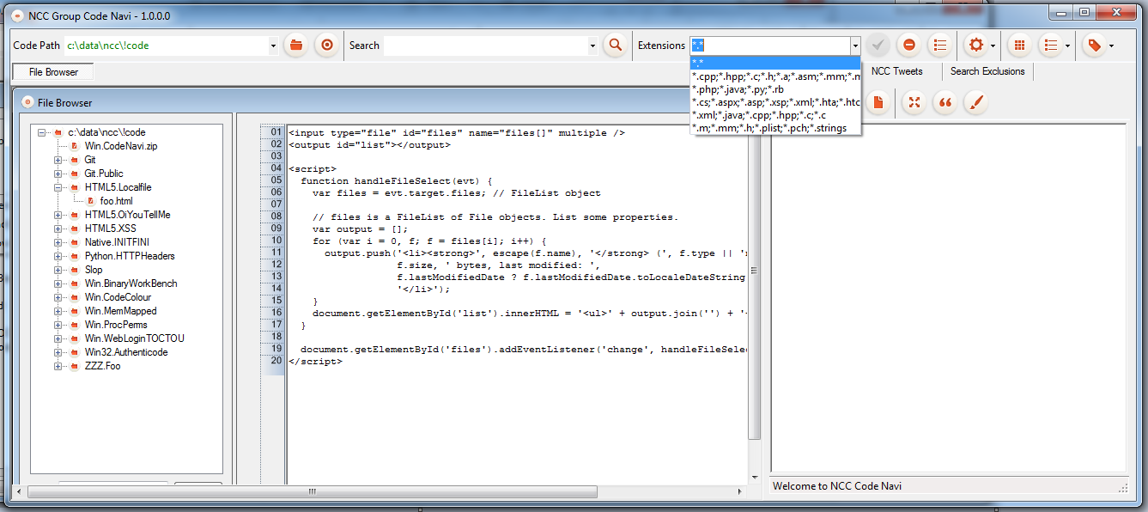
Task: Open the Code Path combo box arrow
Action: [273, 46]
